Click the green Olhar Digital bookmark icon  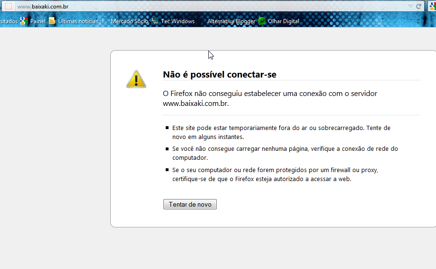[262, 21]
